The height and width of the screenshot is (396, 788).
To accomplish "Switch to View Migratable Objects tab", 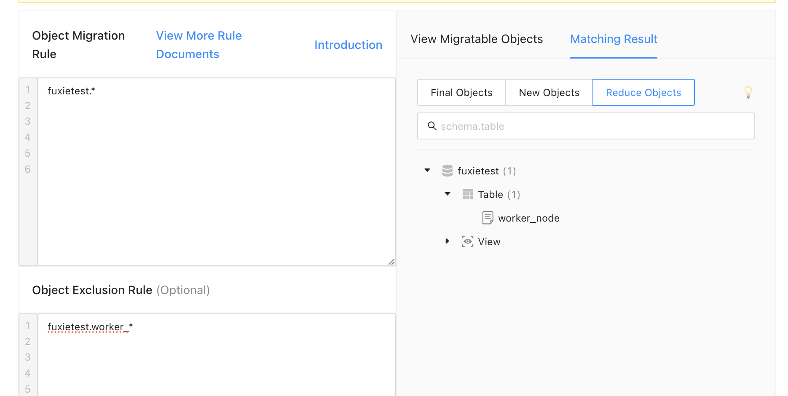I will point(477,39).
